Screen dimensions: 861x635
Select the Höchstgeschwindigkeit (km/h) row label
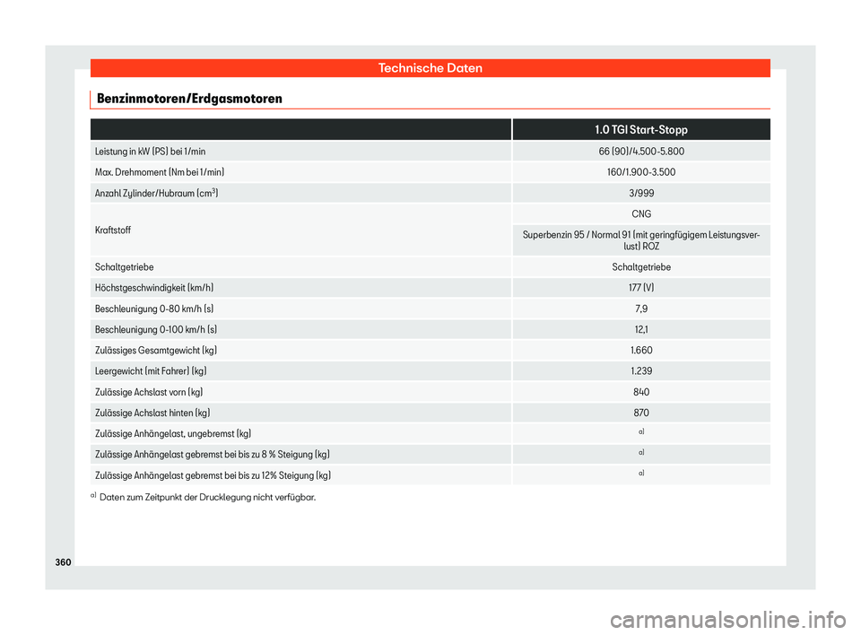click(154, 288)
